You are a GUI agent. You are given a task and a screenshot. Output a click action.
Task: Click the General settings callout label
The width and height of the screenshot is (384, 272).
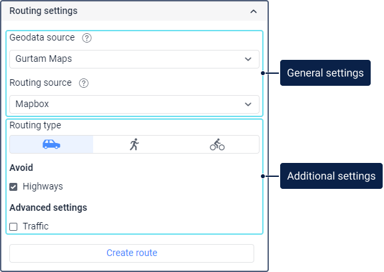325,73
